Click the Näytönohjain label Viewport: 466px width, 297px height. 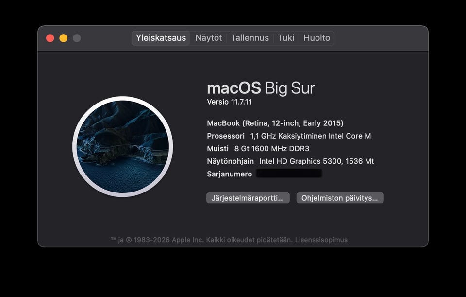click(x=230, y=161)
